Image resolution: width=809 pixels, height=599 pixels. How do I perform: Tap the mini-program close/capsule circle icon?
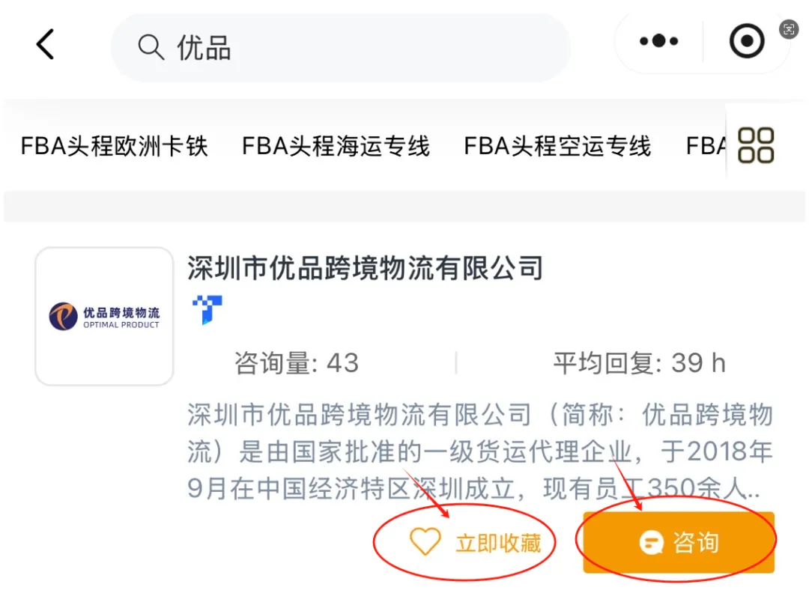coord(745,42)
